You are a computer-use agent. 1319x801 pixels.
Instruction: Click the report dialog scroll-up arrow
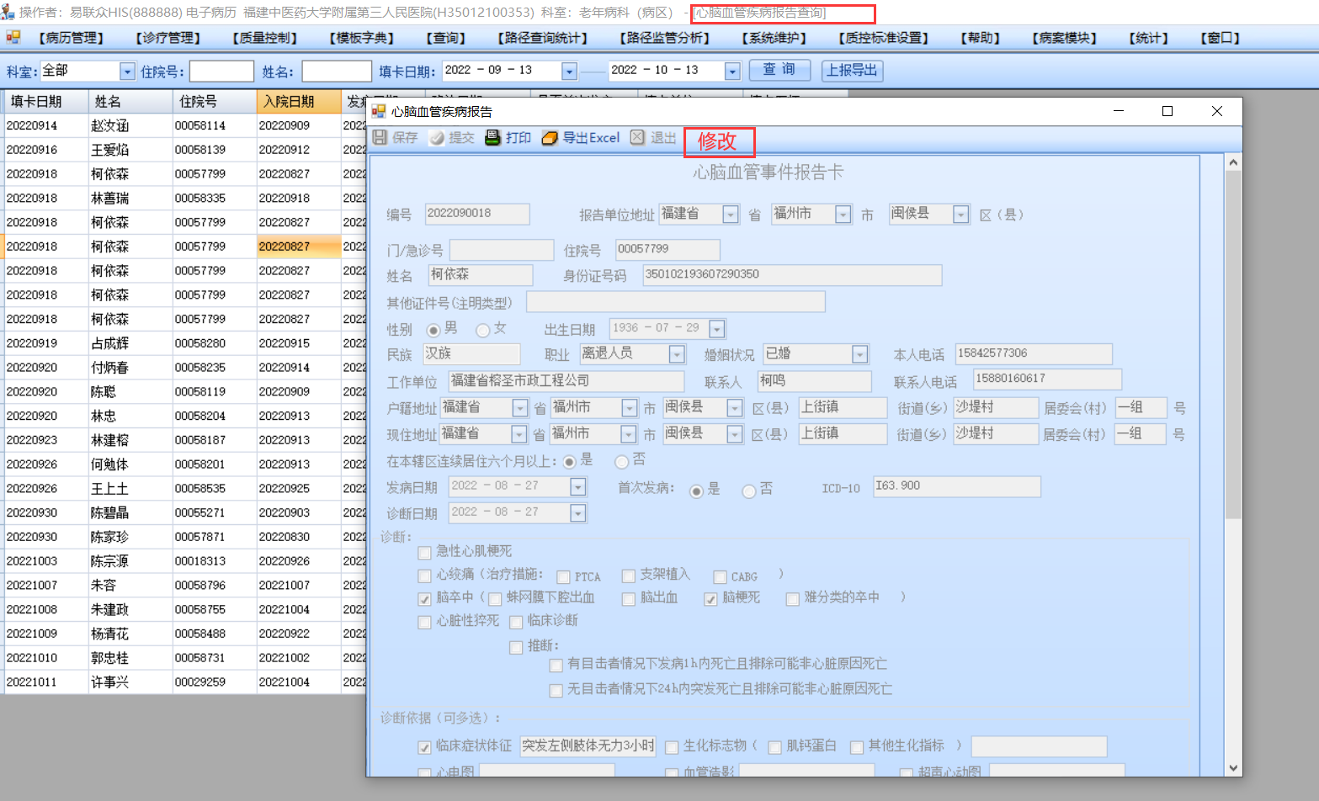[x=1233, y=162]
